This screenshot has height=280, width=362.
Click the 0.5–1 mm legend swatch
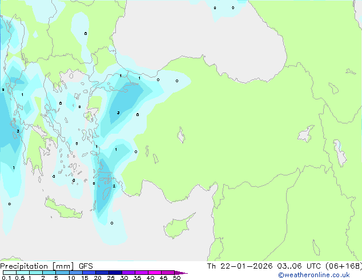23,273
